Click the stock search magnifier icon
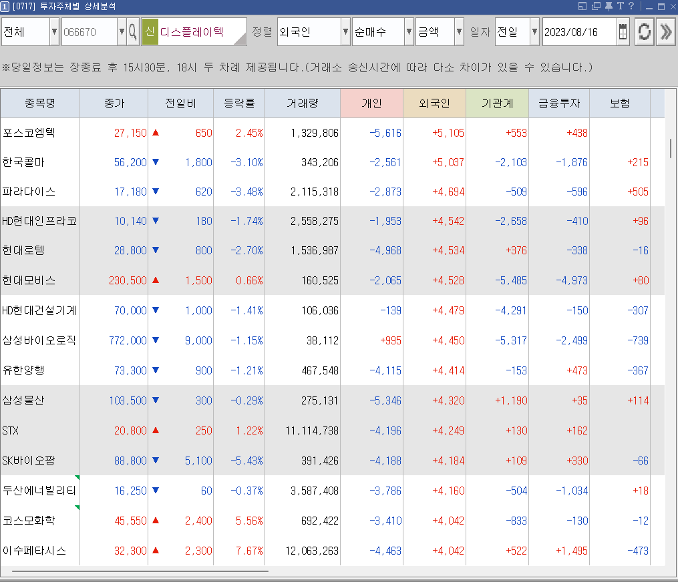Image resolution: width=678 pixels, height=582 pixels. 133,31
